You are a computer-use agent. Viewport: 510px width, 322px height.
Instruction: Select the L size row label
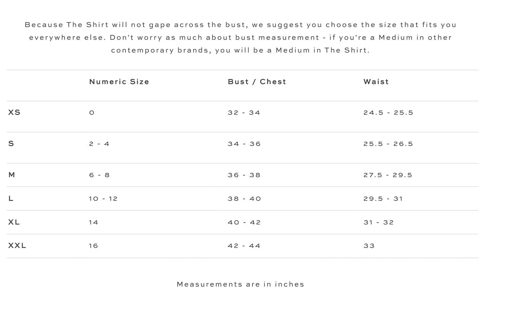(11, 198)
